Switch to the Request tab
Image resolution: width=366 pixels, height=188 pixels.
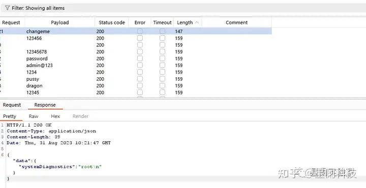point(12,105)
